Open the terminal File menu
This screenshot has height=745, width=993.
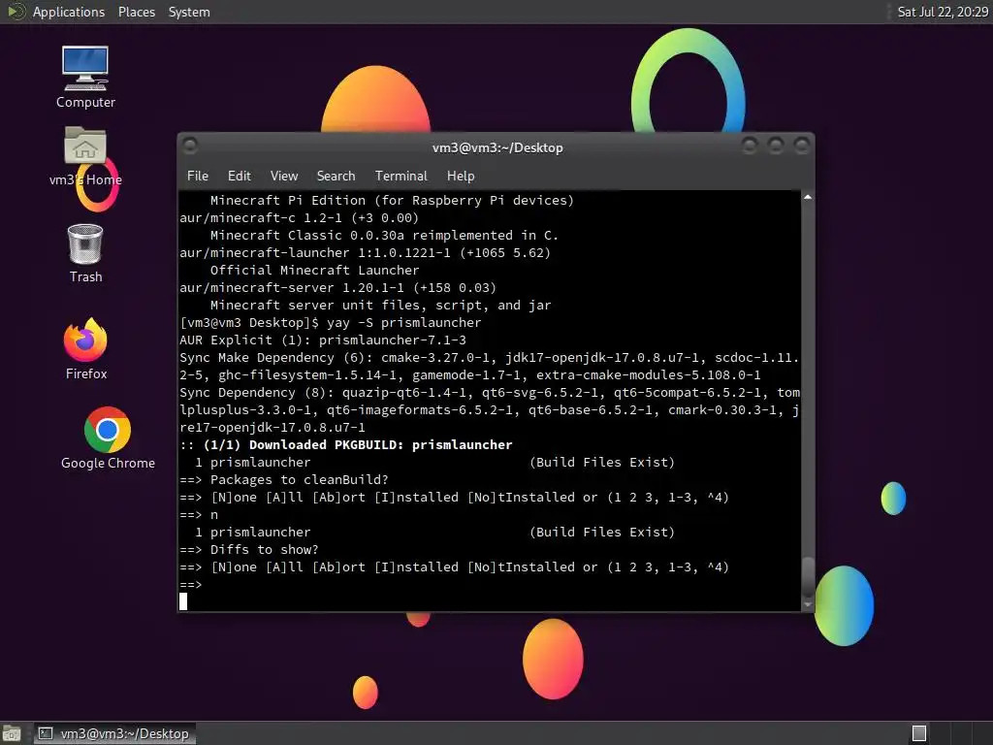[198, 177]
